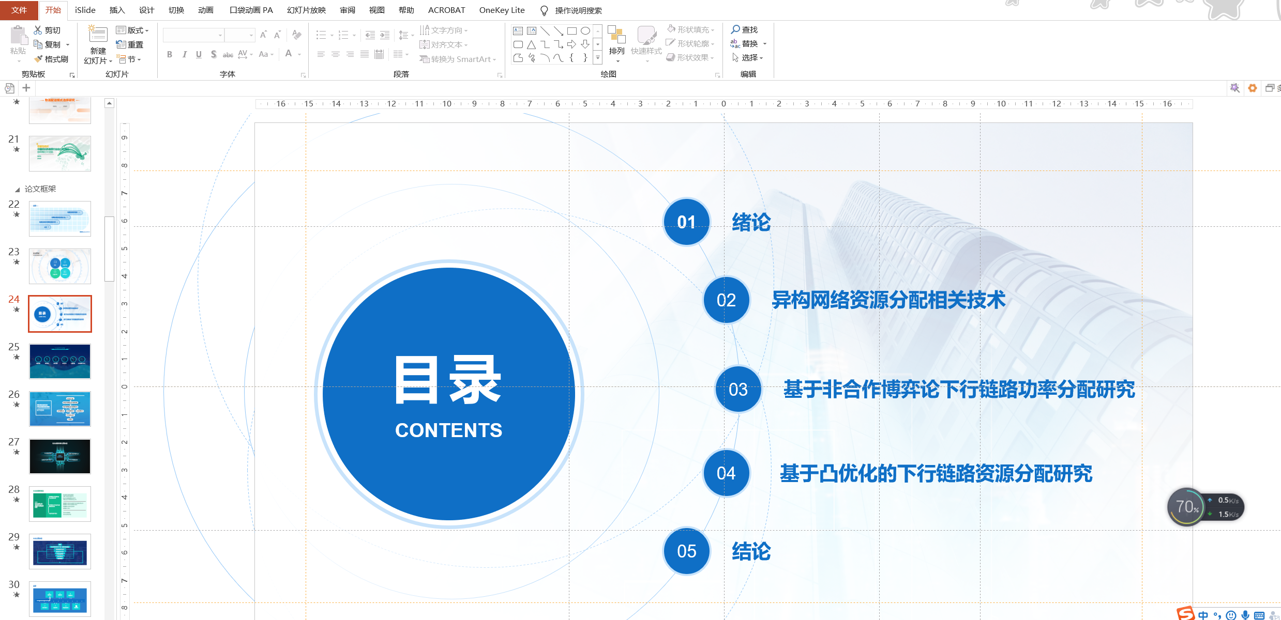
Task: Open the Replace (替换) dropdown arrow
Action: (765, 44)
